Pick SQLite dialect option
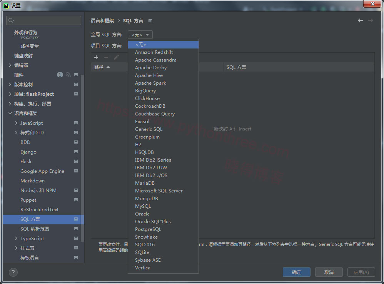384x284 pixels. click(x=164, y=252)
